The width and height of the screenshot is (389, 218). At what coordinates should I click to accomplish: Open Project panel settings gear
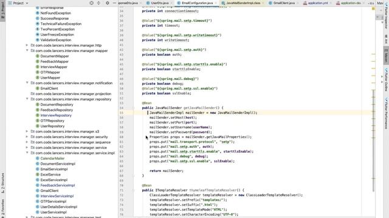pos(107,3)
